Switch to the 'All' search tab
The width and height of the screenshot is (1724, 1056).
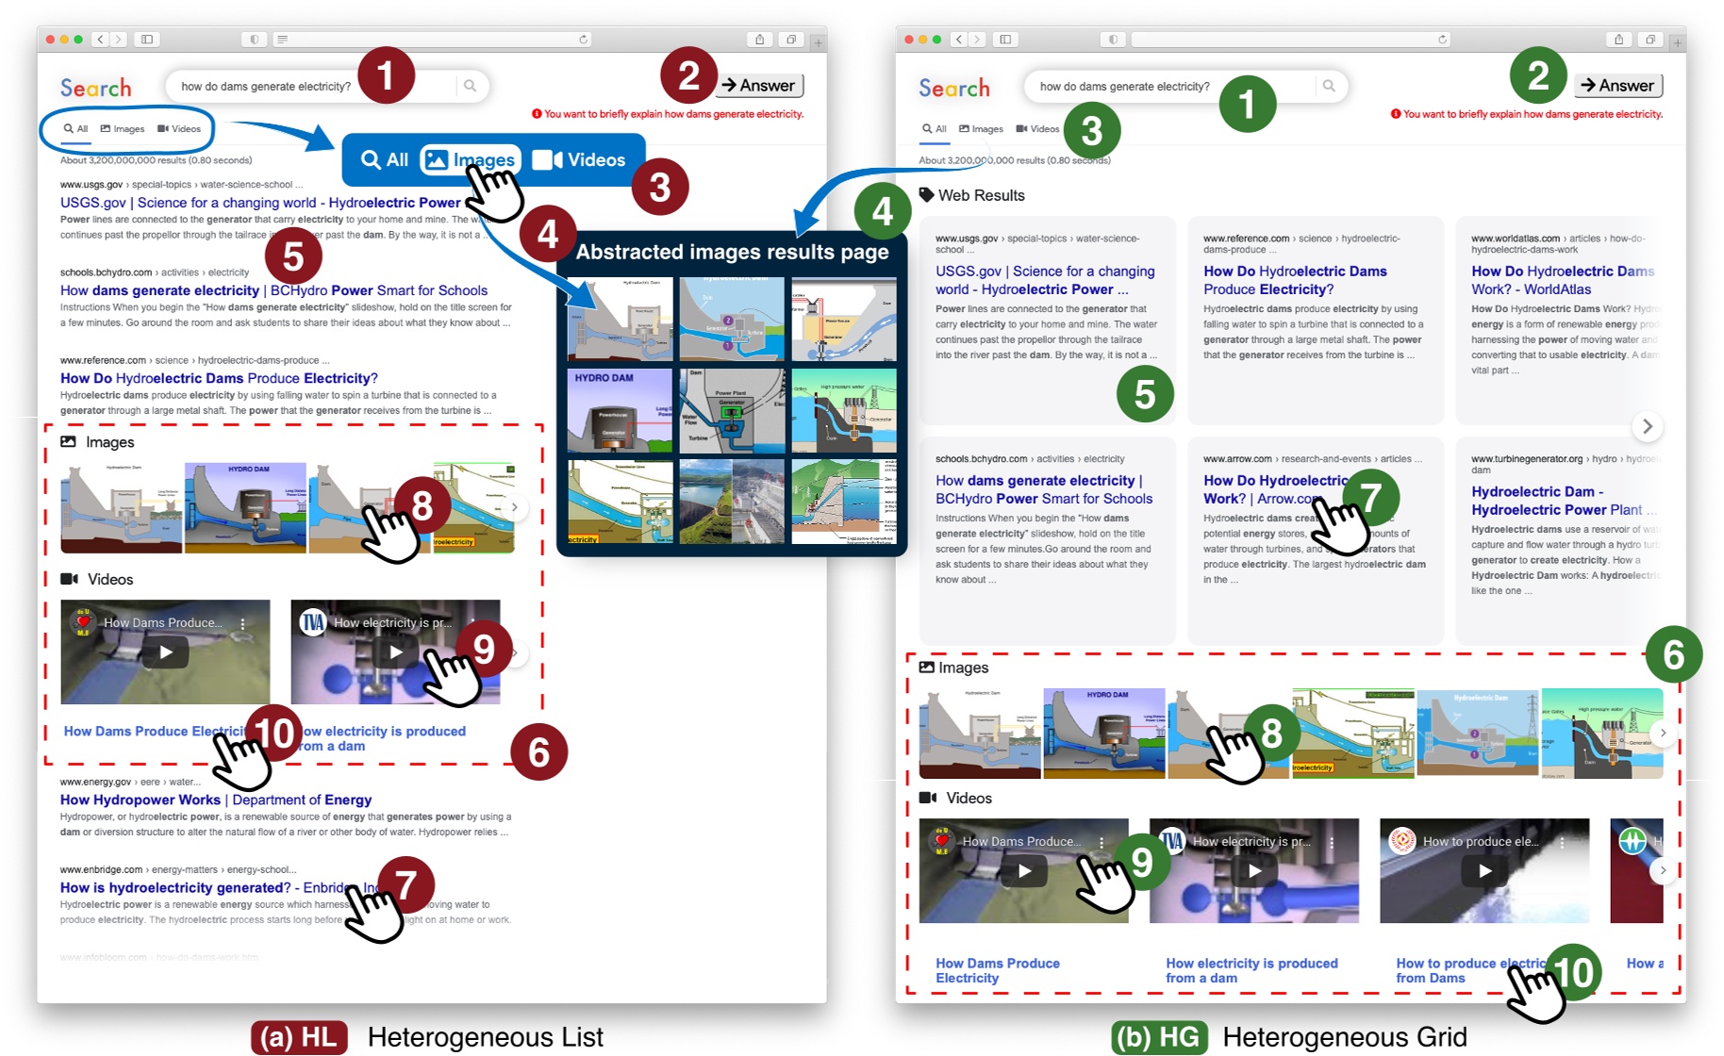pos(77,128)
